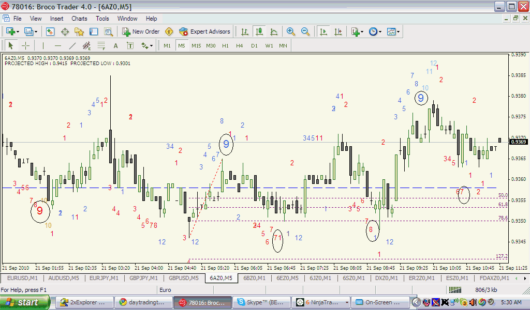Screen dimensions: 530x310
Task: Draw a vertical line tool
Action: [x=43, y=45]
